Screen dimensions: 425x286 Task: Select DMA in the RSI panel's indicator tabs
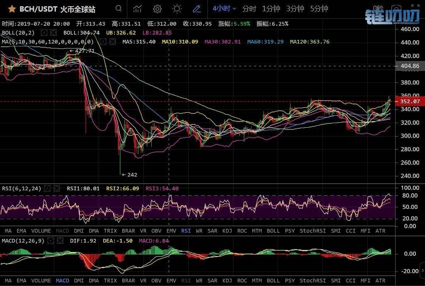94,231
